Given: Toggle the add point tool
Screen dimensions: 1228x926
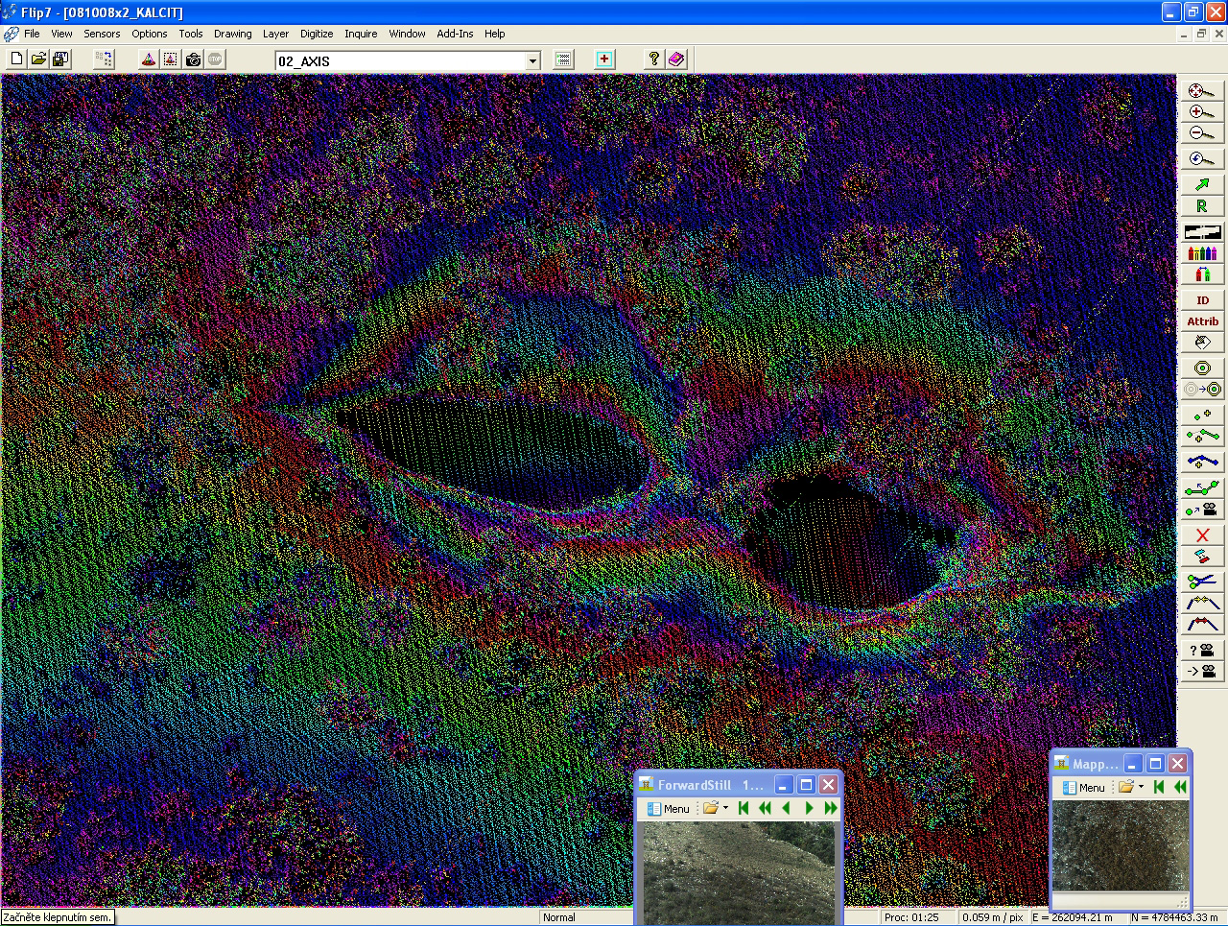Looking at the screenshot, I should tap(1202, 416).
